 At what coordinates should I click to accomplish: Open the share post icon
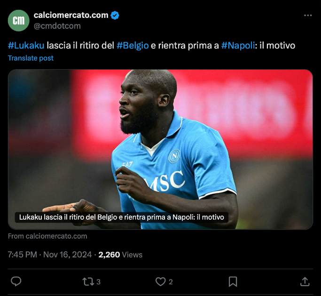tap(305, 282)
